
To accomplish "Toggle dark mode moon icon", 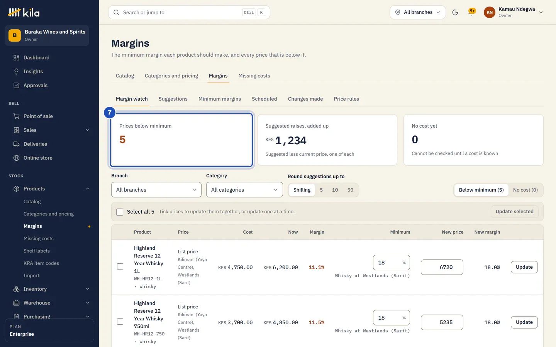I will point(455,12).
